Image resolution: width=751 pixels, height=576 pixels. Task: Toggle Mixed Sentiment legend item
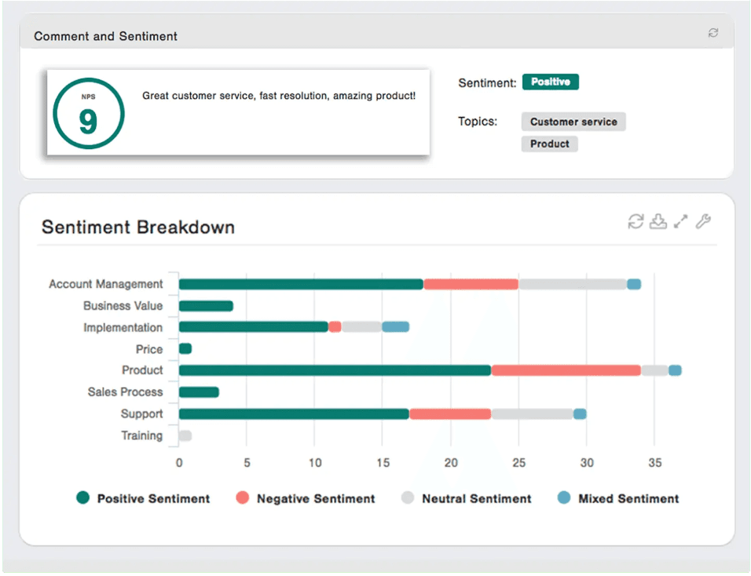click(618, 498)
